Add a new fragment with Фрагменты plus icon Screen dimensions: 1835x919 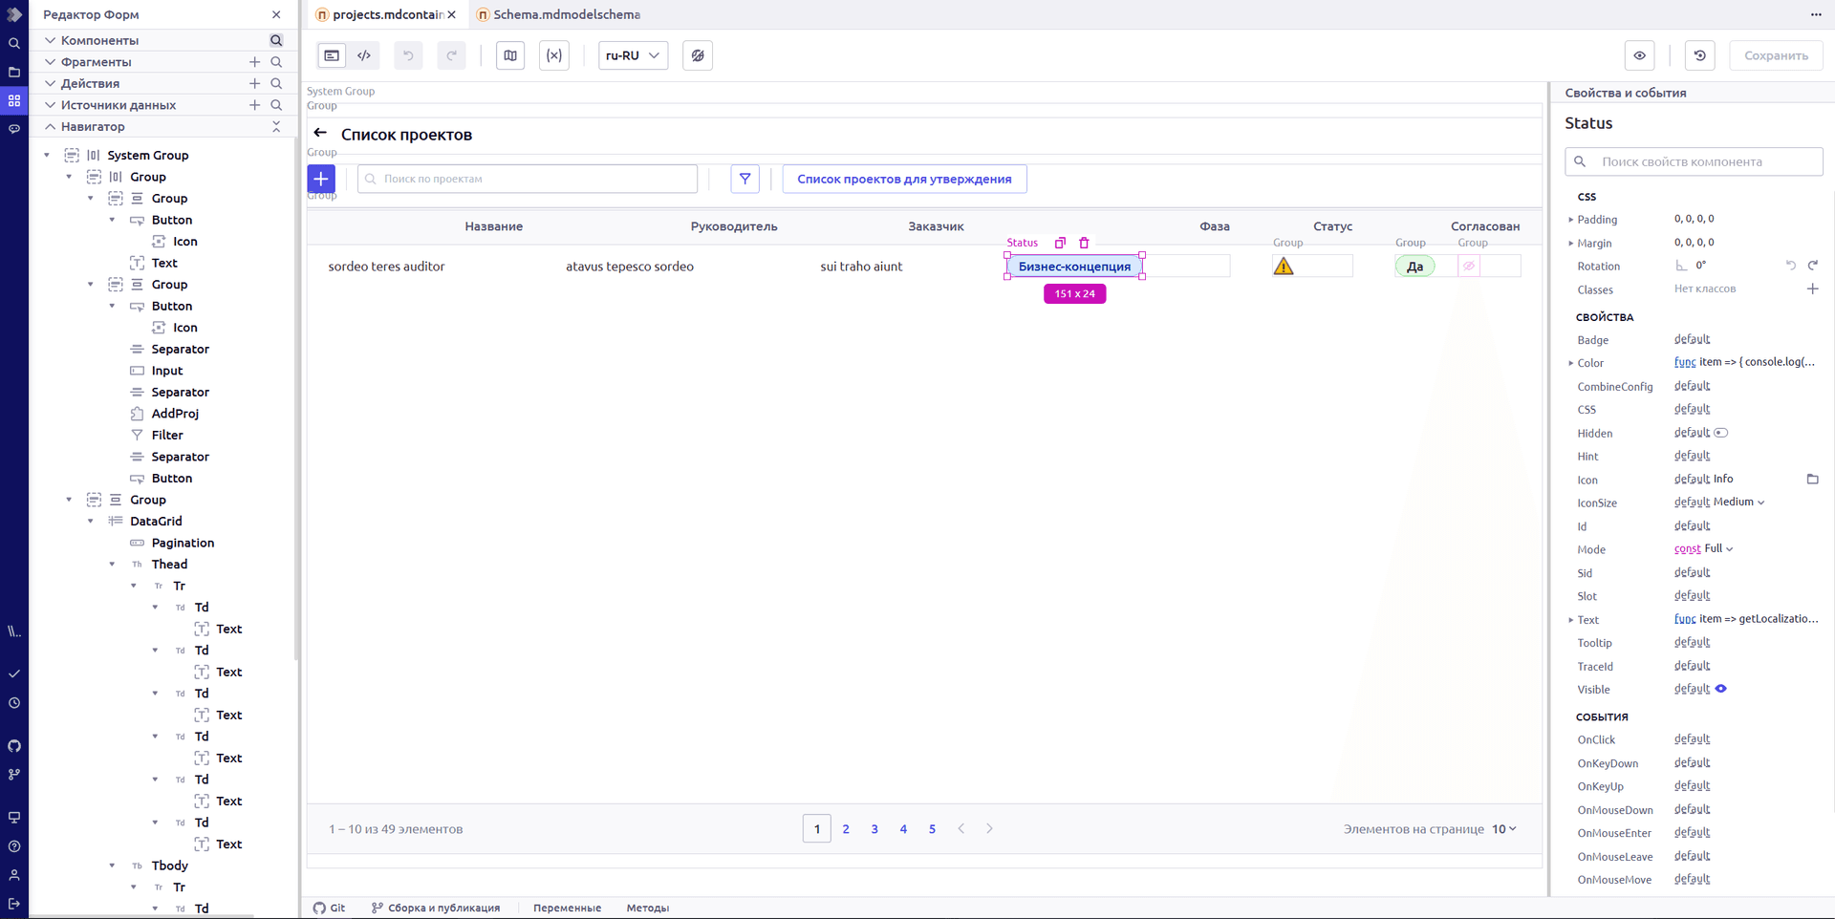point(254,62)
